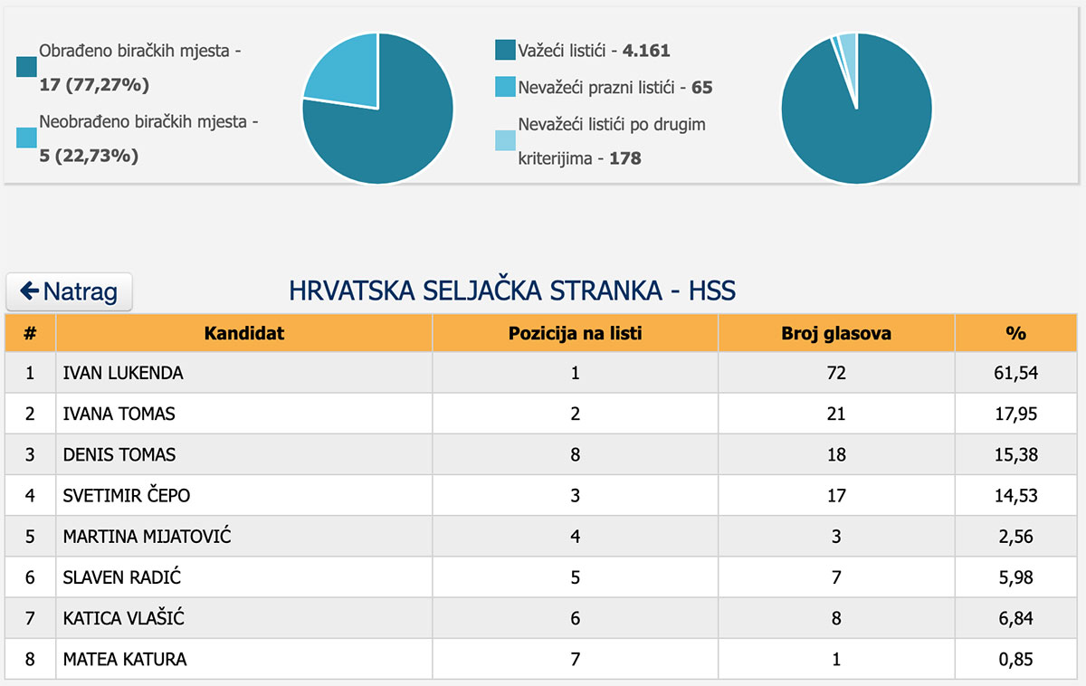
Task: Select candidate name MARTINA MIJATOVIĆ
Action: [x=147, y=537]
